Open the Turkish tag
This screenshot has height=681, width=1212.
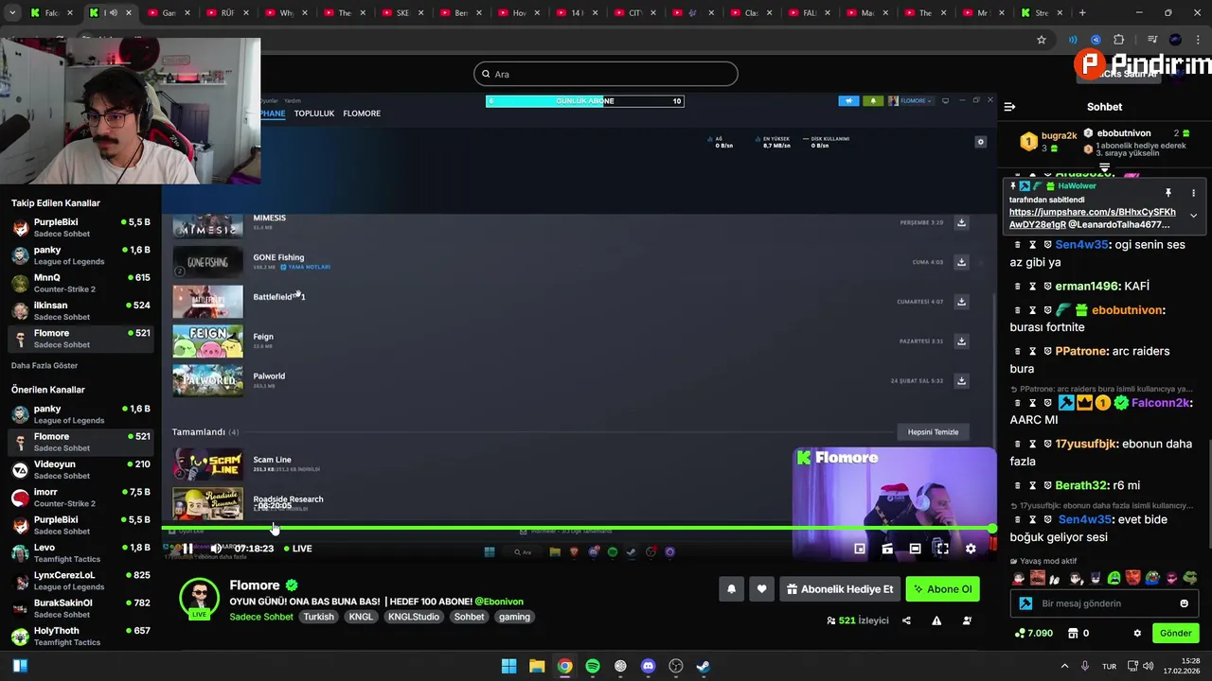pos(319,617)
